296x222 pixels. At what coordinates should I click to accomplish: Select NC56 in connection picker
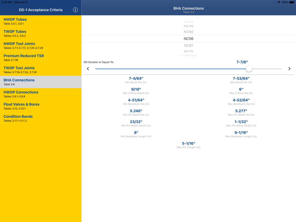pyautogui.click(x=188, y=39)
